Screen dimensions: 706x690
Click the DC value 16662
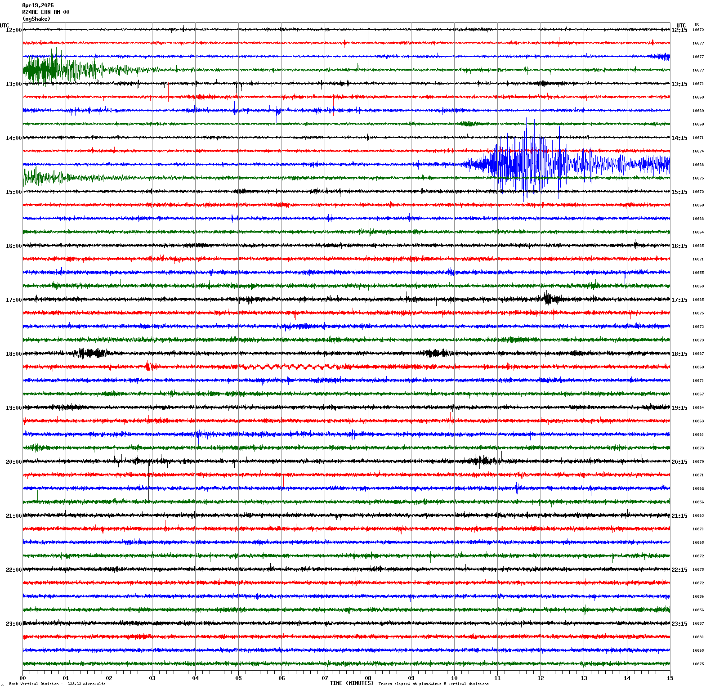(698, 489)
